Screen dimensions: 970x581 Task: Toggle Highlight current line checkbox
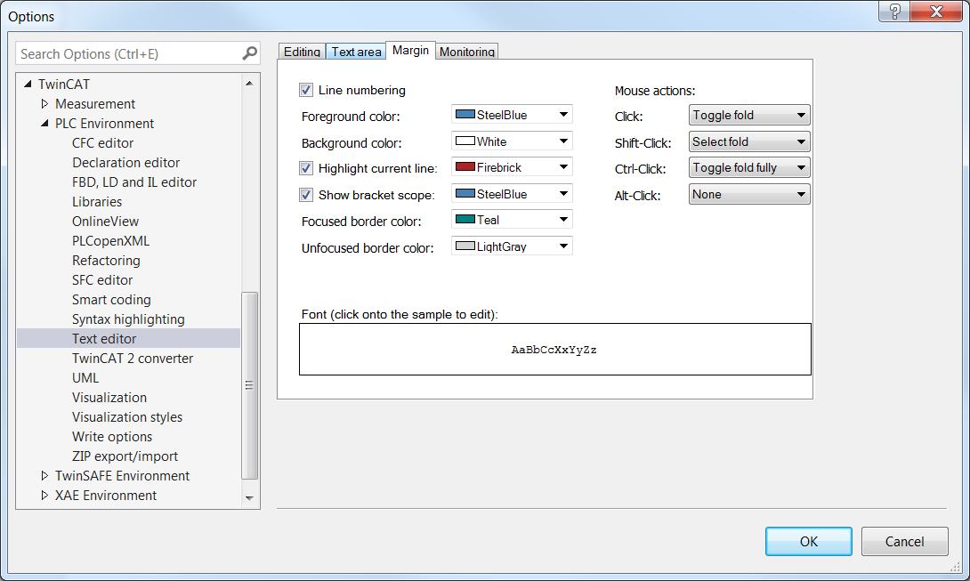(305, 168)
